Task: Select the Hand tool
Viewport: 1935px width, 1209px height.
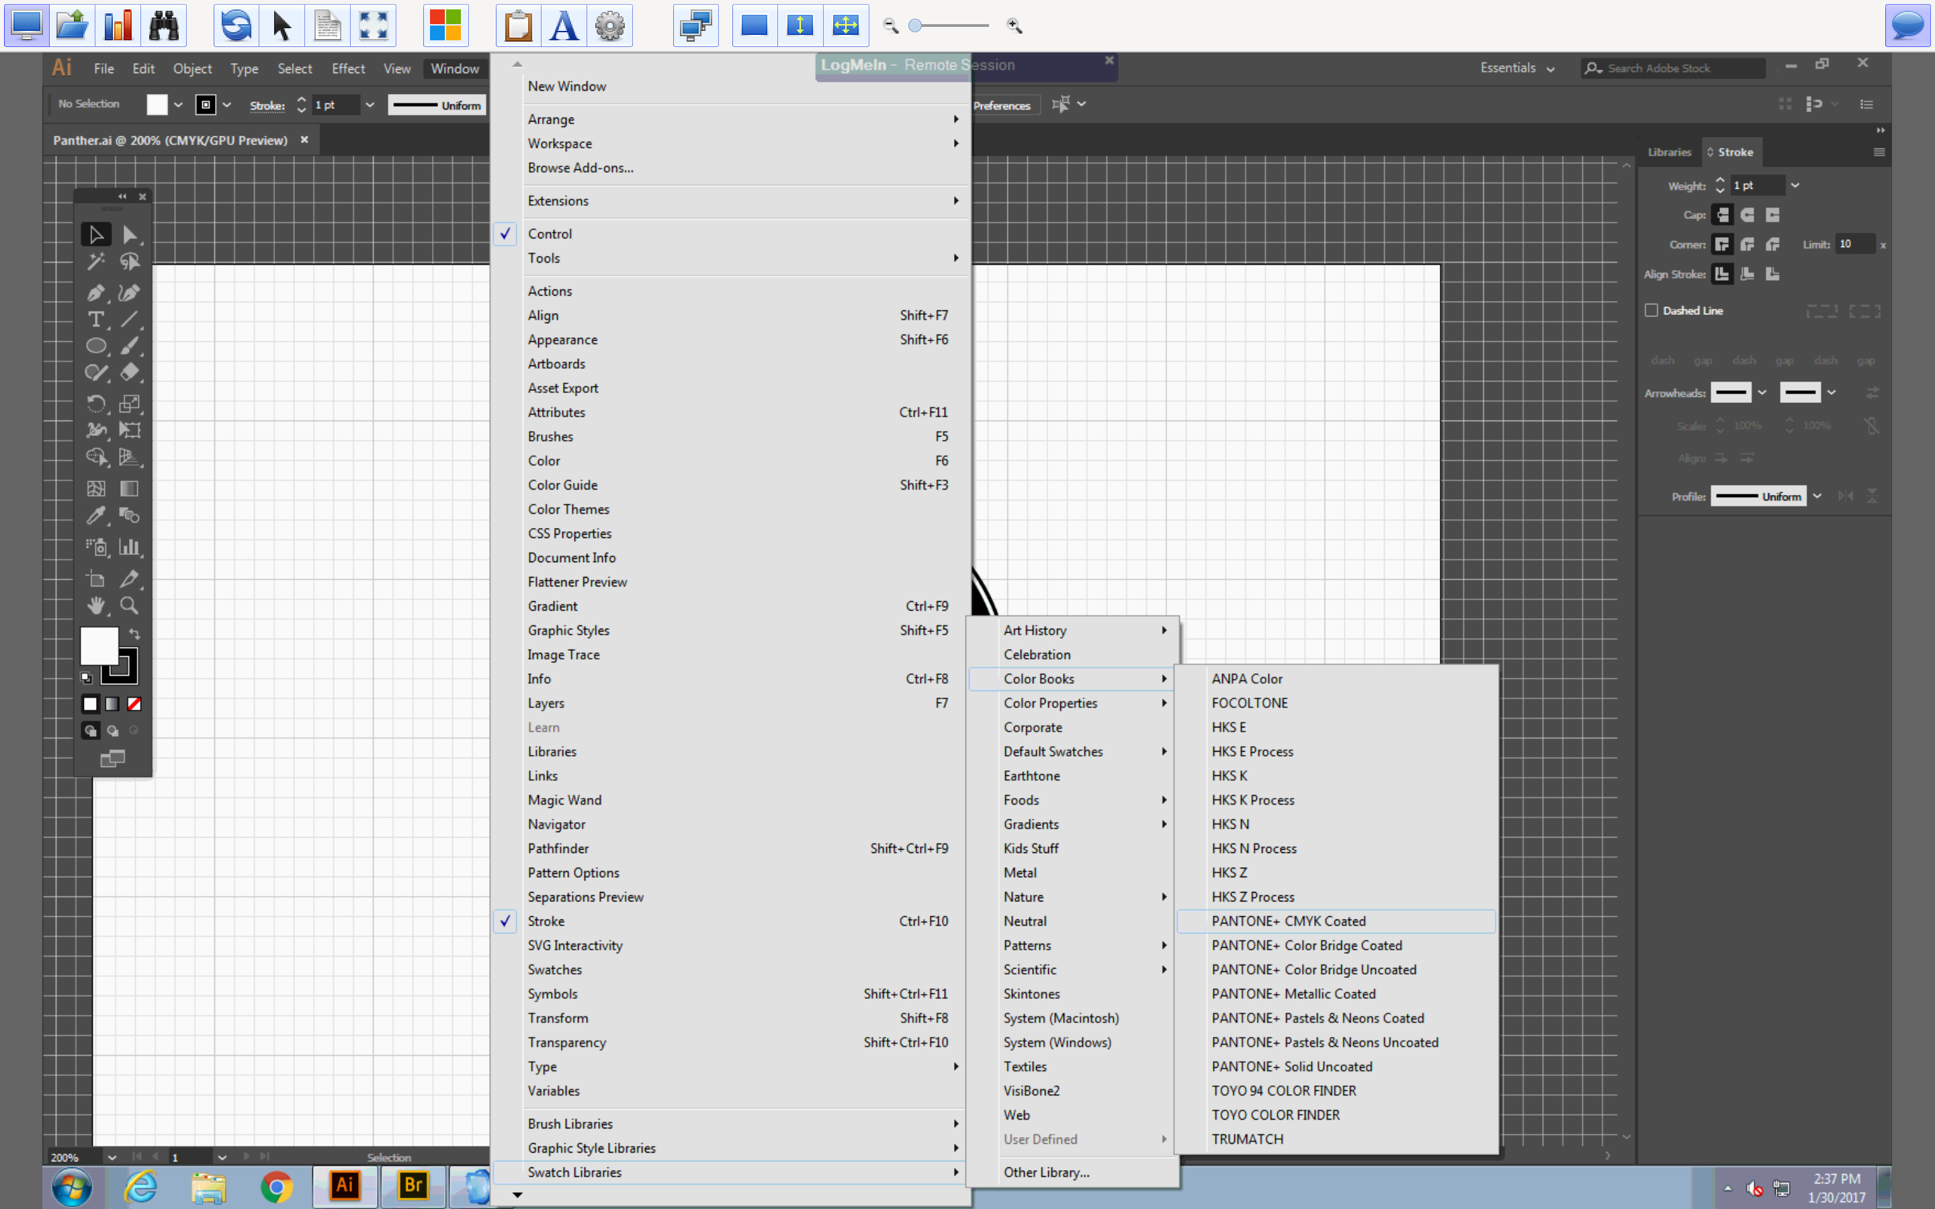Action: tap(96, 605)
